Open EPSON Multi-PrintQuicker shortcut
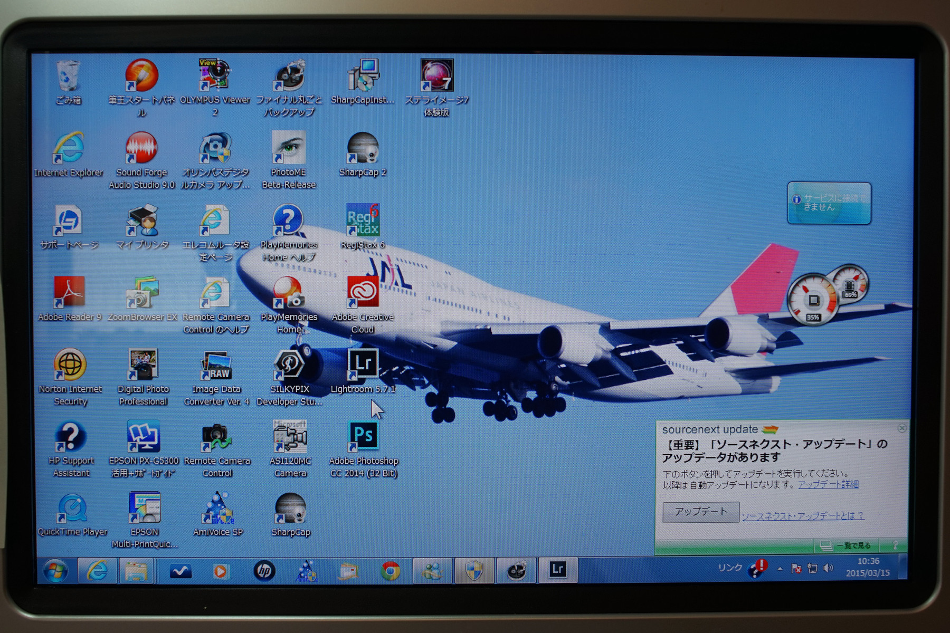 click(x=145, y=521)
